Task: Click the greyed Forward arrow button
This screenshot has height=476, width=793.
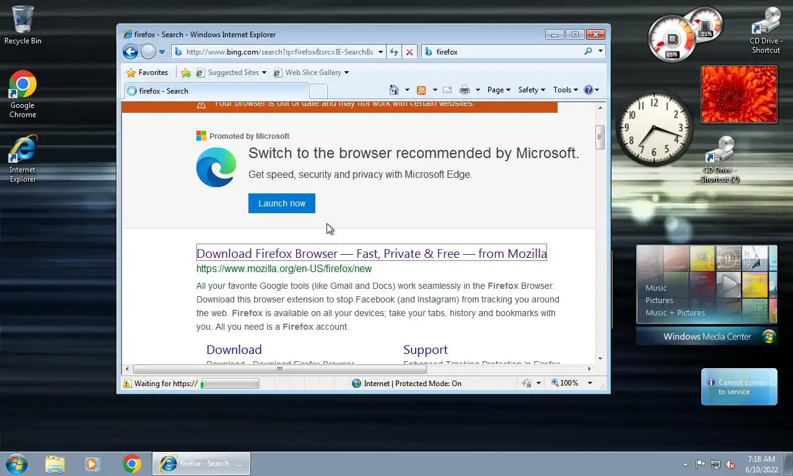Action: [148, 51]
